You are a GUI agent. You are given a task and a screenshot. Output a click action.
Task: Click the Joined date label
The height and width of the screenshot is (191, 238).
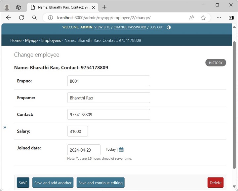(x=29, y=148)
